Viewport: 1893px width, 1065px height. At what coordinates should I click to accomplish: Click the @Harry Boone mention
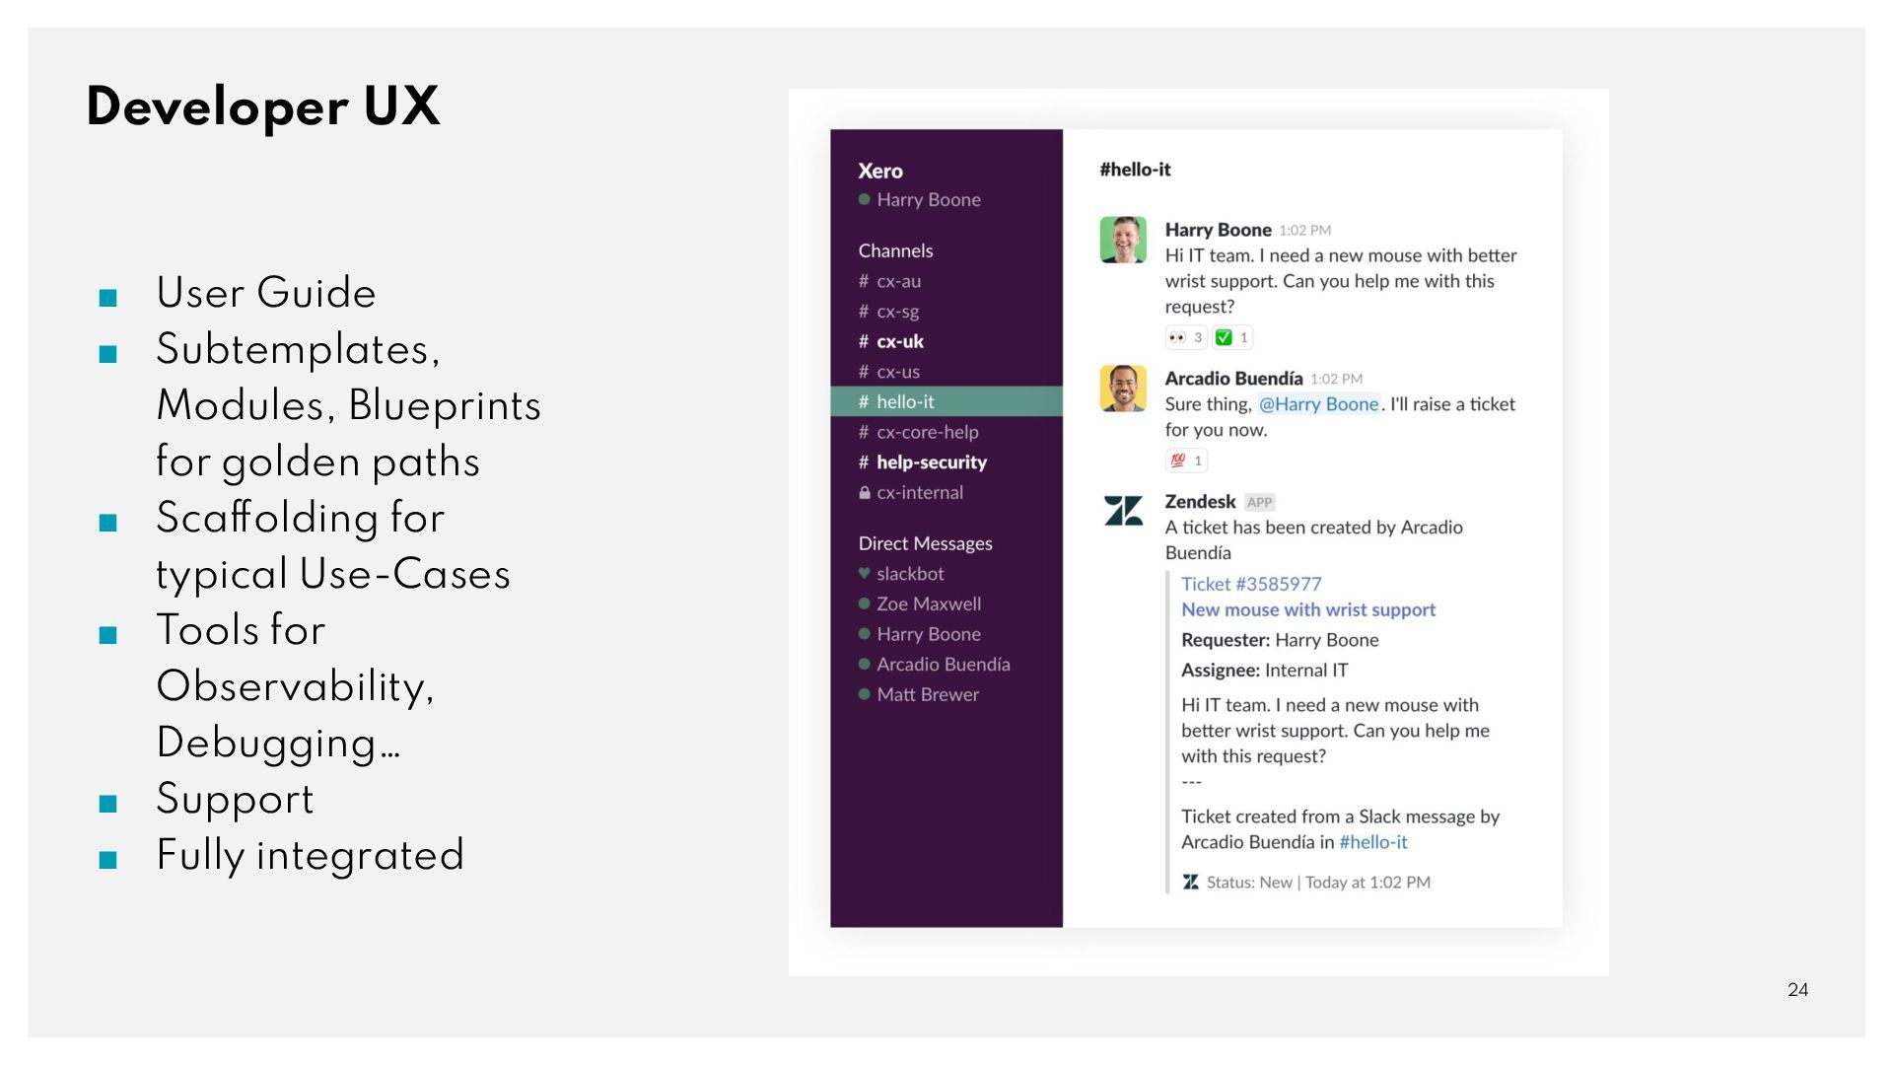[x=1318, y=404]
